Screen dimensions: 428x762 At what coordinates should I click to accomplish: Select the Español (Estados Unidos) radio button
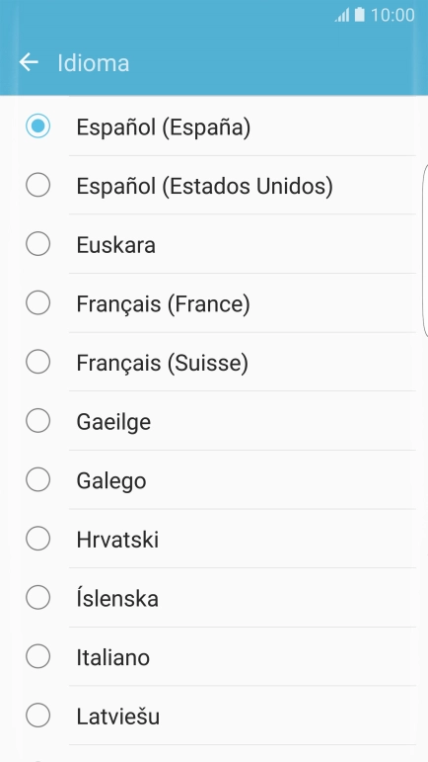click(37, 185)
